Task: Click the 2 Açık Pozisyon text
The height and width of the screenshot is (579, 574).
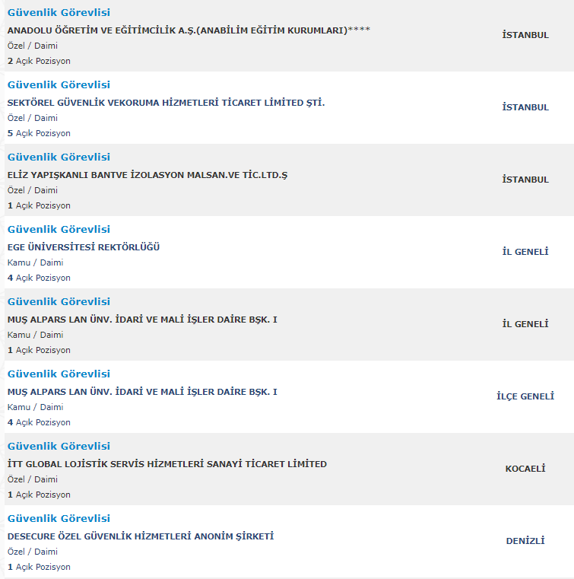Action: (x=39, y=61)
